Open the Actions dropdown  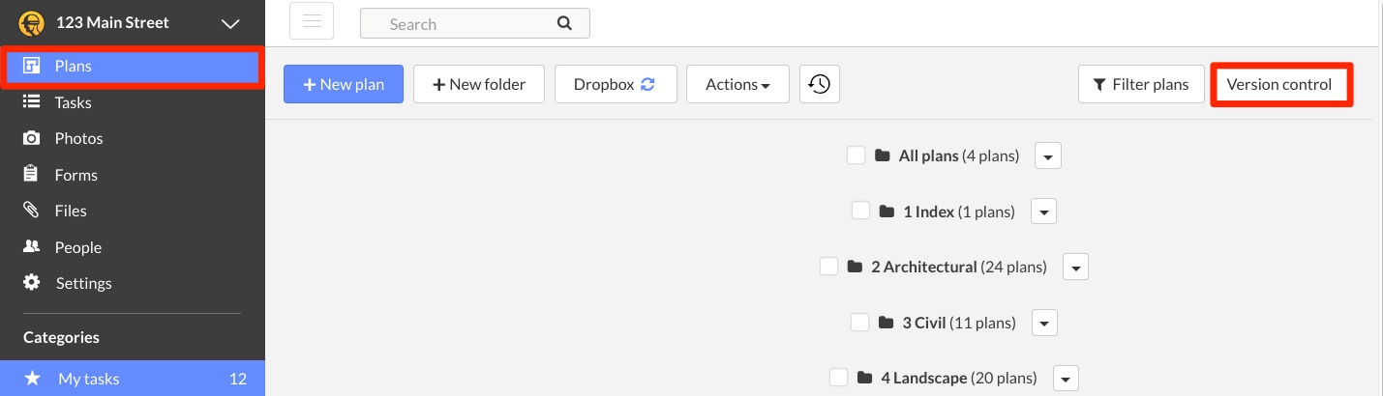737,84
